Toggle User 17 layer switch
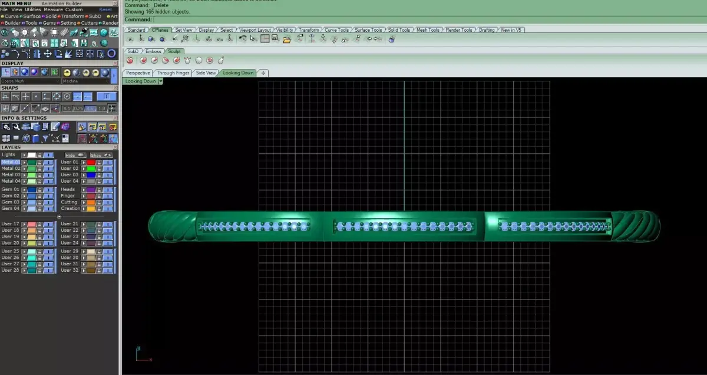This screenshot has width=707, height=375. (x=48, y=224)
